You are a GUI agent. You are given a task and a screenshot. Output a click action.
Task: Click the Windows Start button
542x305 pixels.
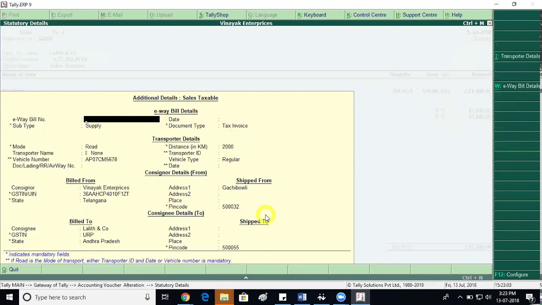click(x=9, y=297)
